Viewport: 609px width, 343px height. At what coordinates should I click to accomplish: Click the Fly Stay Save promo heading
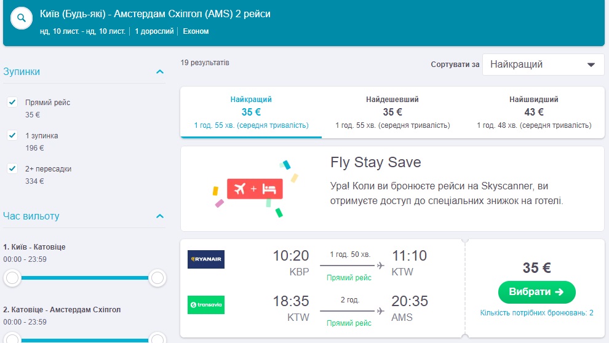[x=376, y=162]
